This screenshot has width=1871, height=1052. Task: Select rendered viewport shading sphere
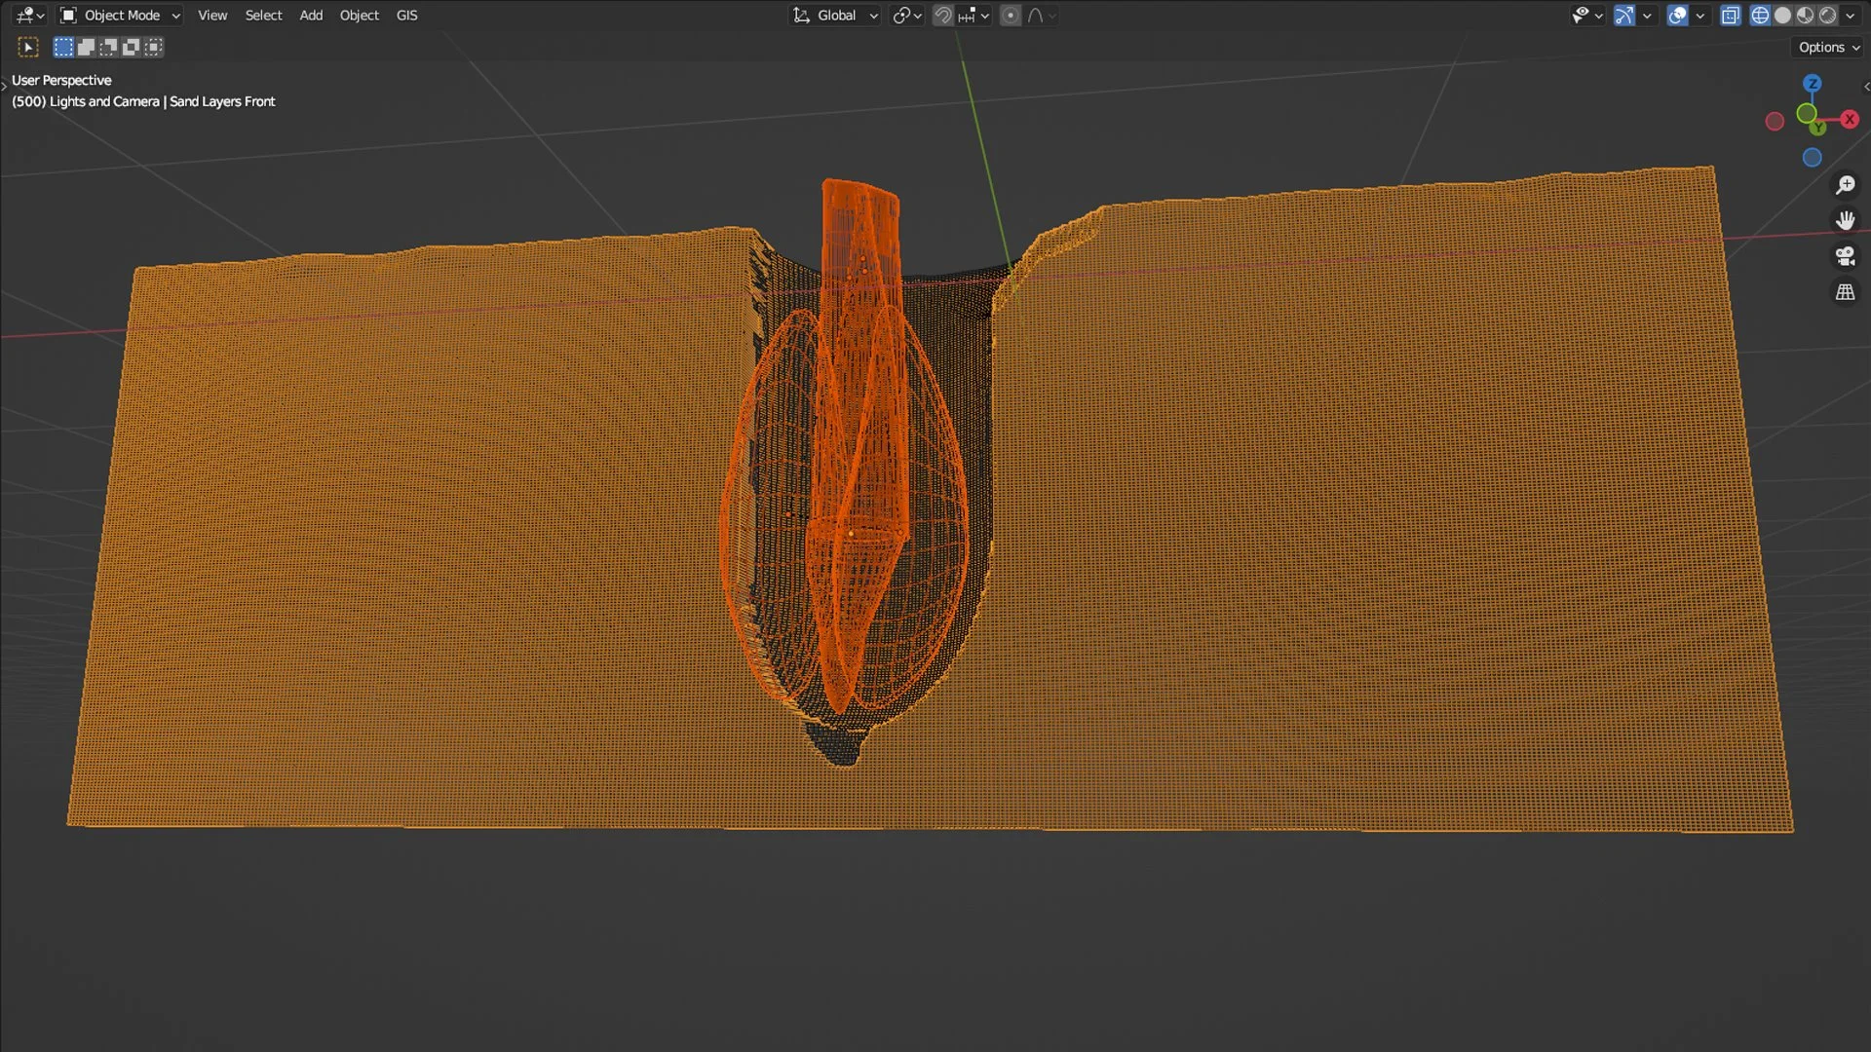[1827, 16]
